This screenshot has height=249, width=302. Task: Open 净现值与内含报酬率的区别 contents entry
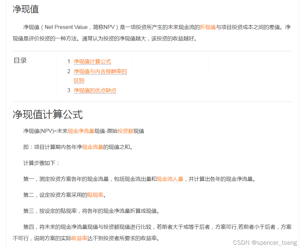(x=100, y=76)
